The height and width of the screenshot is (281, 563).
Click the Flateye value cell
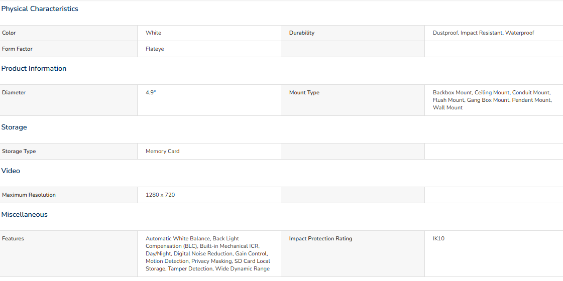tap(155, 49)
